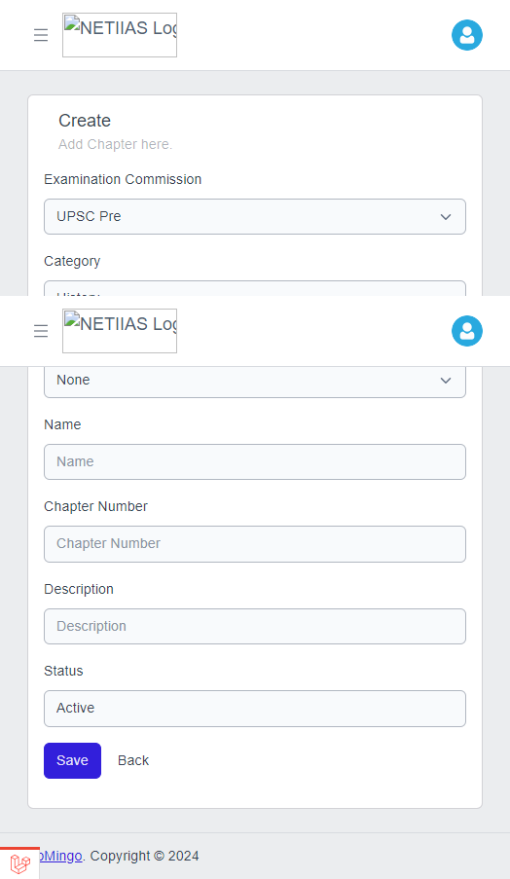Click the NETIIAS logo in the sticky header overlapping the form
The width and height of the screenshot is (510, 879).
120,331
